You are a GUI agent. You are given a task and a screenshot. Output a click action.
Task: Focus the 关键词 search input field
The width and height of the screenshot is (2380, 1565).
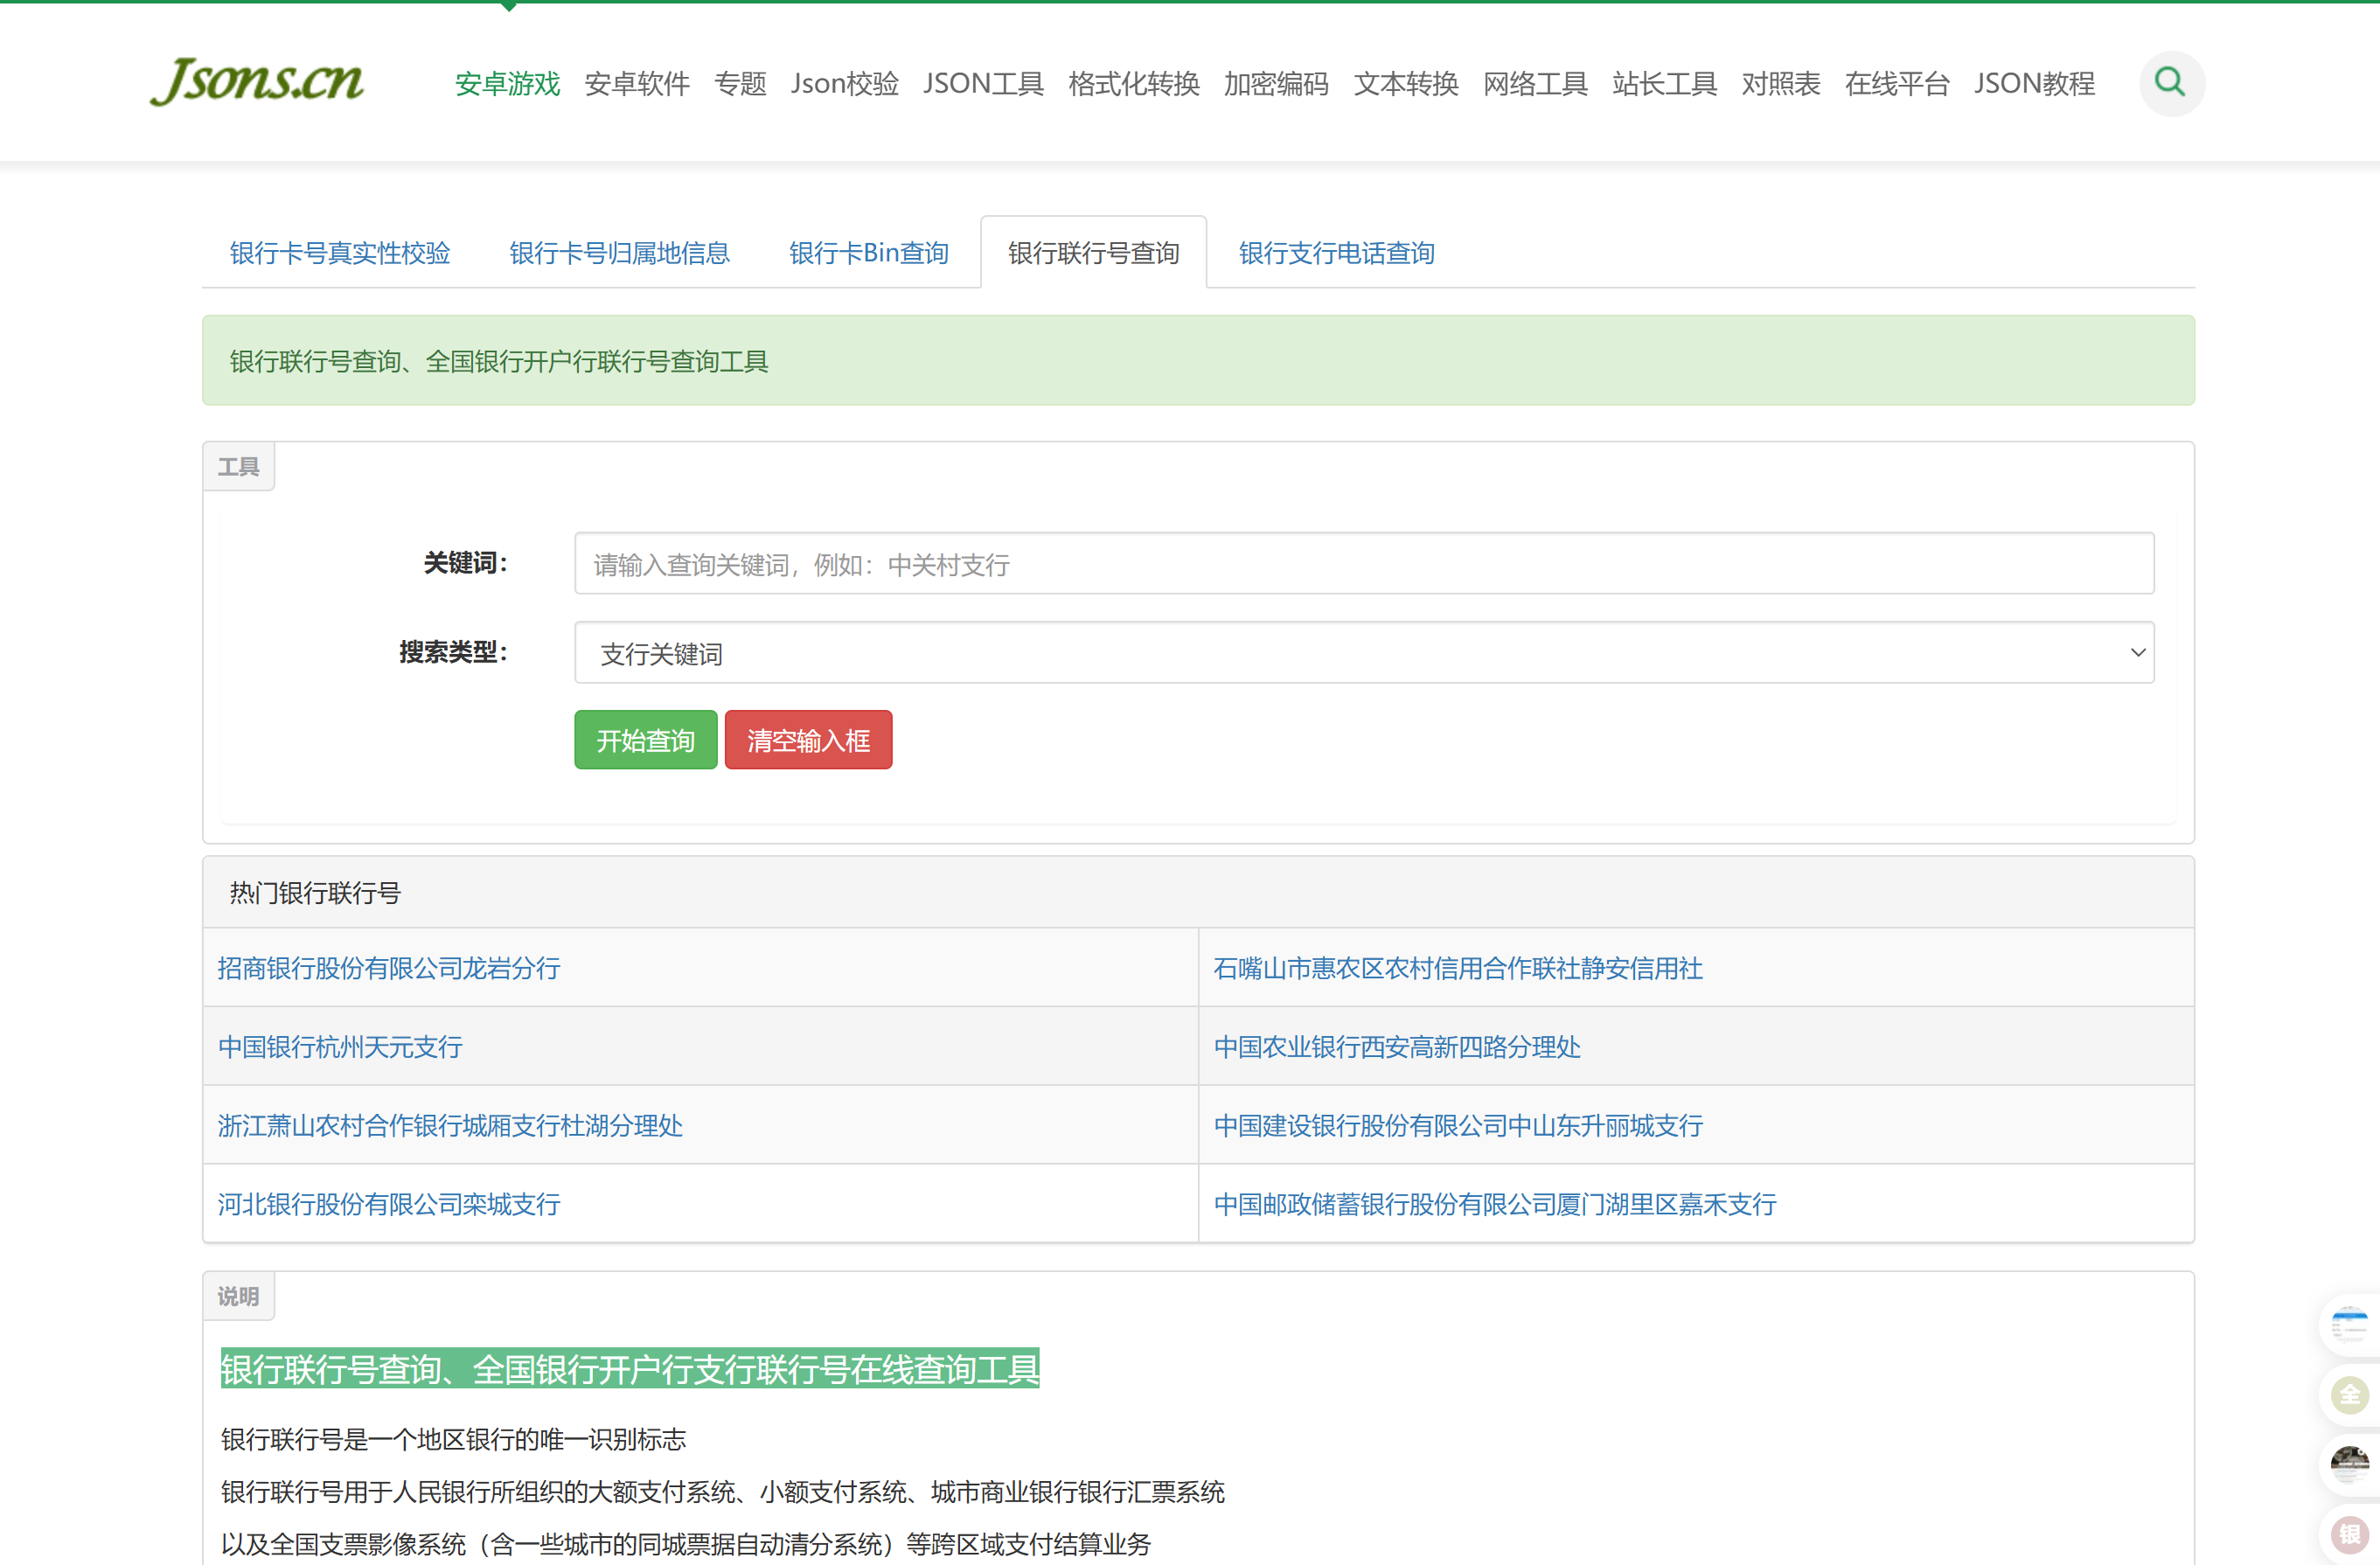pyautogui.click(x=1363, y=564)
